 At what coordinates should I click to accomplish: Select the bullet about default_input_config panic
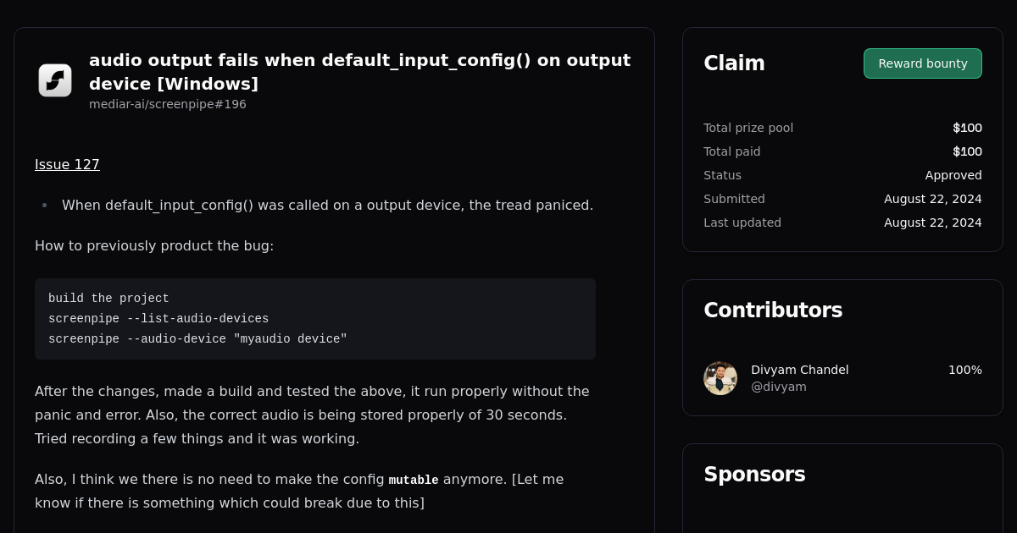(x=327, y=205)
